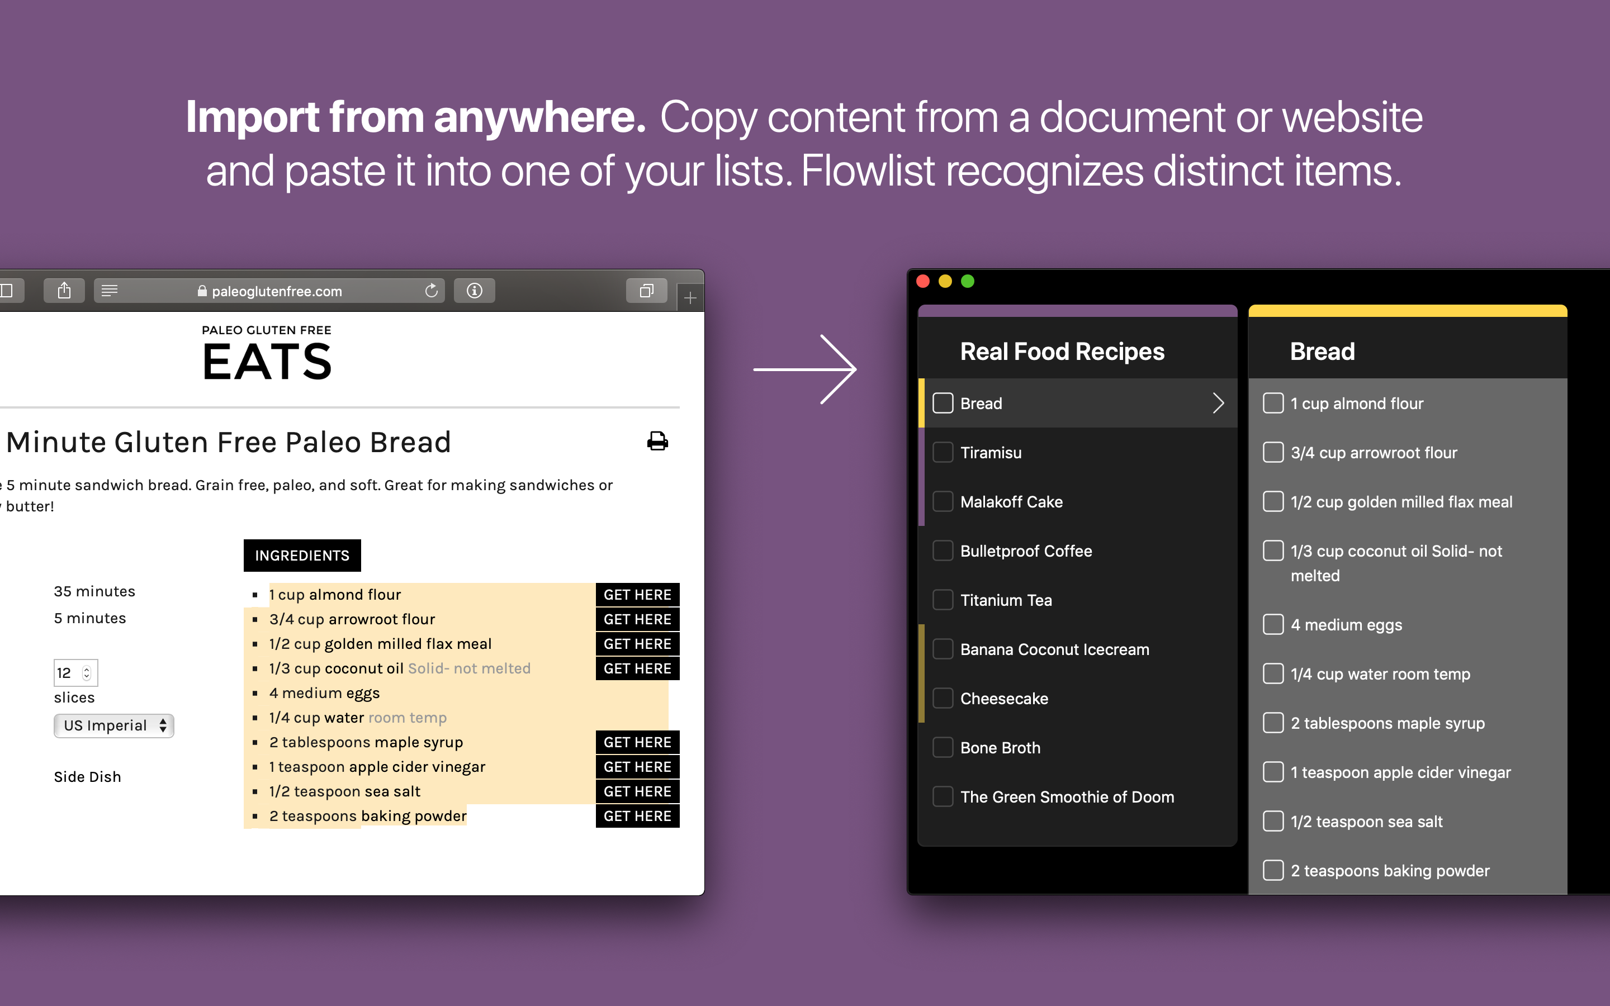Check 2 teaspoons baking powder

tap(1273, 871)
